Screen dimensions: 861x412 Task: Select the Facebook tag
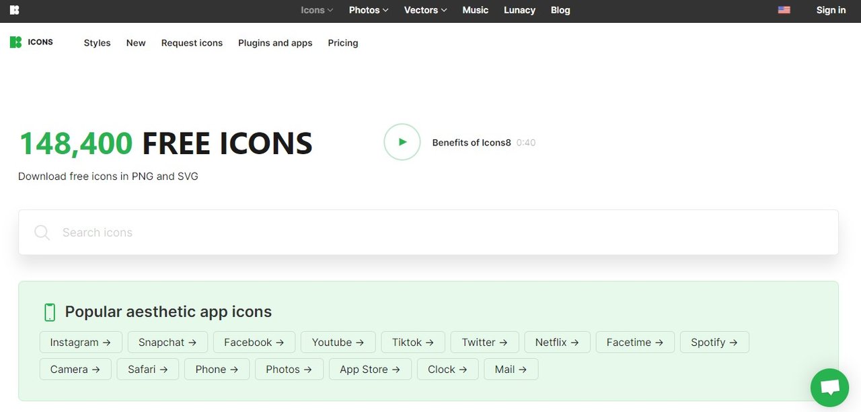point(254,342)
